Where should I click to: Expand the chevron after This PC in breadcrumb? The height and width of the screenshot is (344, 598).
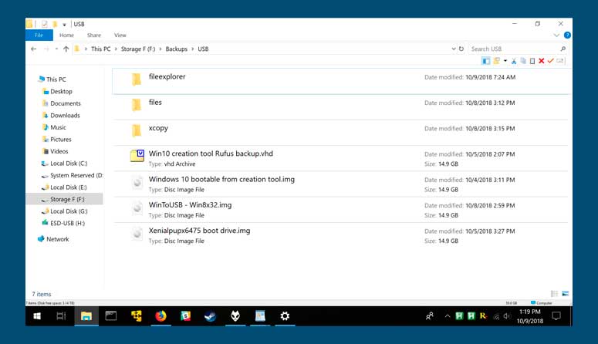pos(116,49)
